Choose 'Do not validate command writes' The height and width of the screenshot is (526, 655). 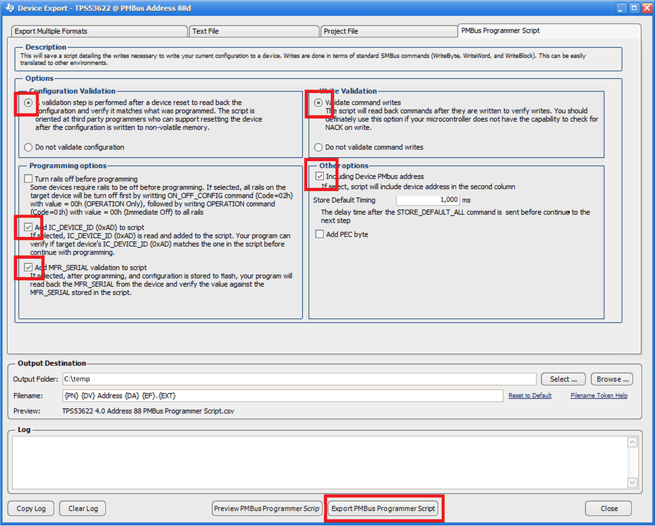point(319,147)
